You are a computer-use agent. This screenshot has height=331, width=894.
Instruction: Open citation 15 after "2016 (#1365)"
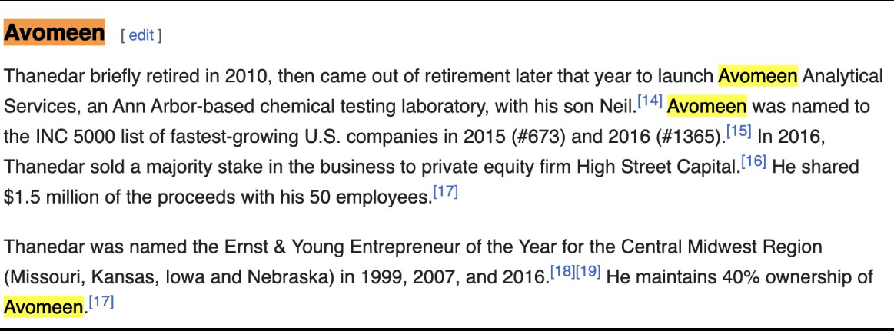pyautogui.click(x=739, y=131)
